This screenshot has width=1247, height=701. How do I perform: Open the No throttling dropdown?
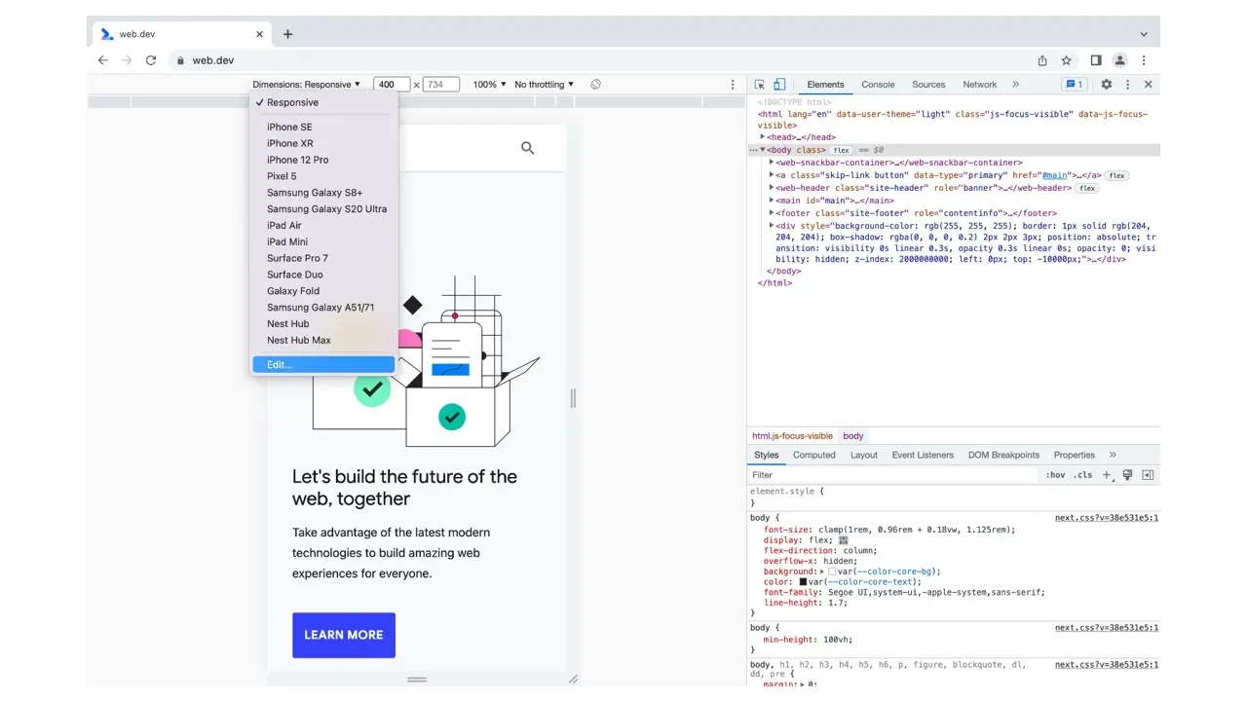(x=544, y=85)
